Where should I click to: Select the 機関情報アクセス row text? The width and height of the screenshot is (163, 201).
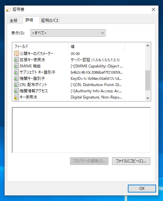click(34, 91)
